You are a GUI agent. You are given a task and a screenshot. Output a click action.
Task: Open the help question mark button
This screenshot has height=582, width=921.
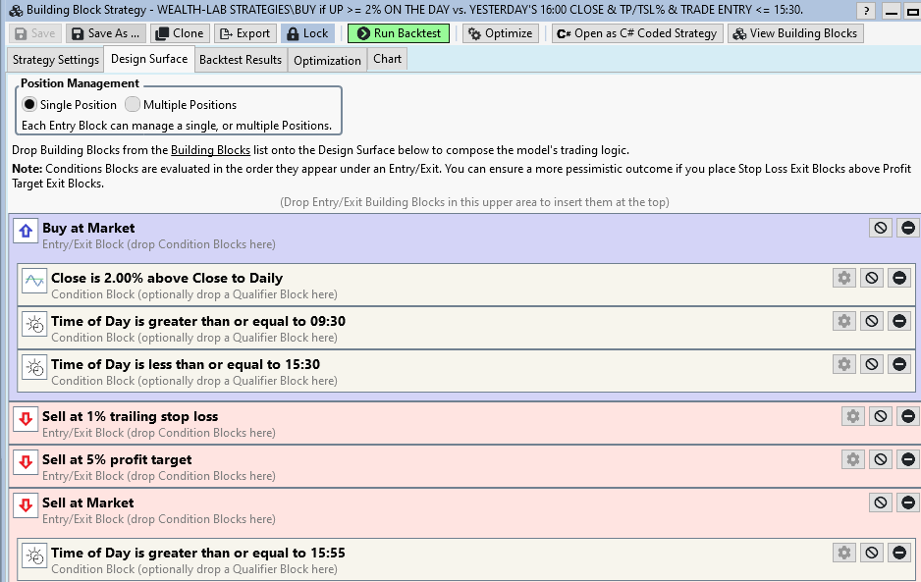tap(866, 11)
